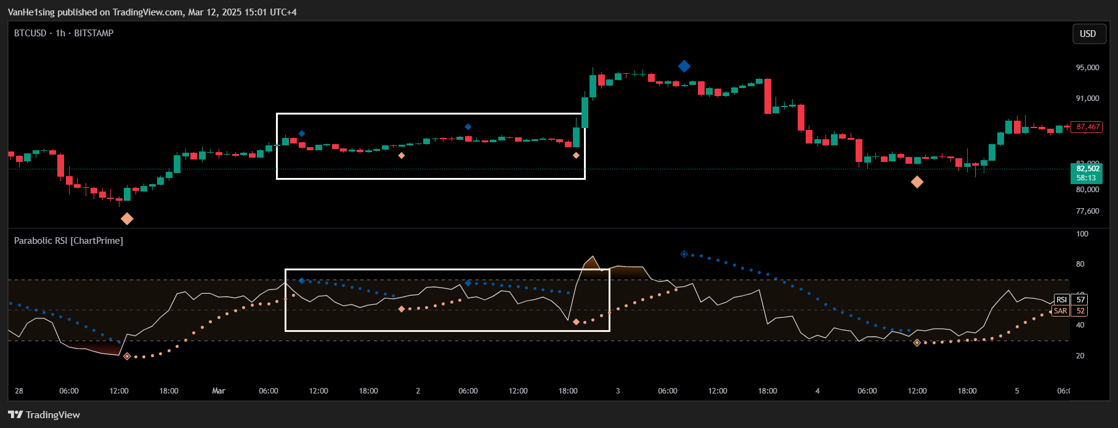
Task: Click the 20 level on RSI axis
Action: 1080,356
